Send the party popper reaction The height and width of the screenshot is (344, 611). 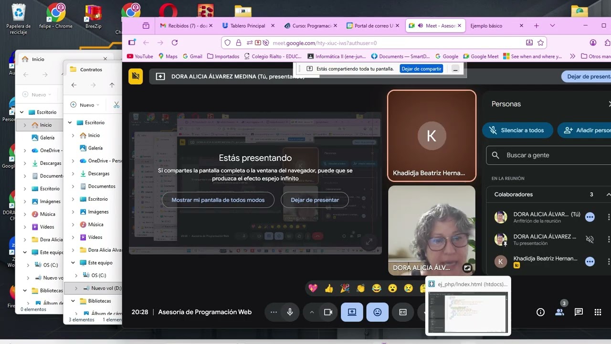345,288
